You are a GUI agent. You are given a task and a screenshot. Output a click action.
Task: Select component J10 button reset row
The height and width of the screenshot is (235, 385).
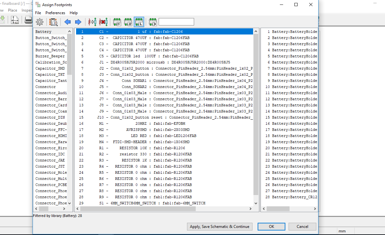164,117
